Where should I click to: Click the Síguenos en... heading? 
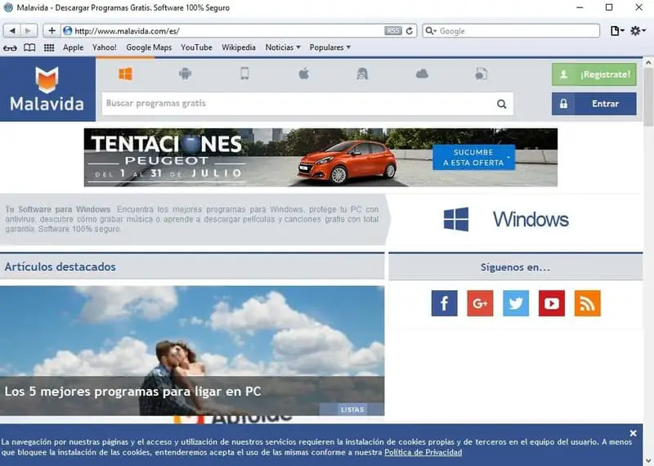(515, 267)
